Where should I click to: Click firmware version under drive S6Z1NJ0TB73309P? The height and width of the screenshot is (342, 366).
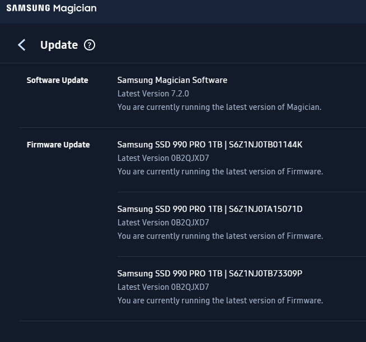pos(163,287)
